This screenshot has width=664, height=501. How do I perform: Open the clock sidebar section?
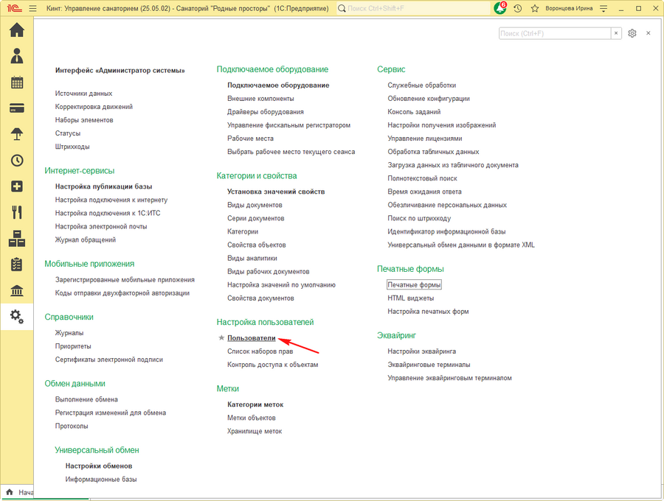(x=17, y=160)
